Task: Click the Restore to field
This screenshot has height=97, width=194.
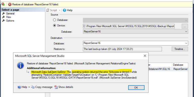Action: click(122, 49)
